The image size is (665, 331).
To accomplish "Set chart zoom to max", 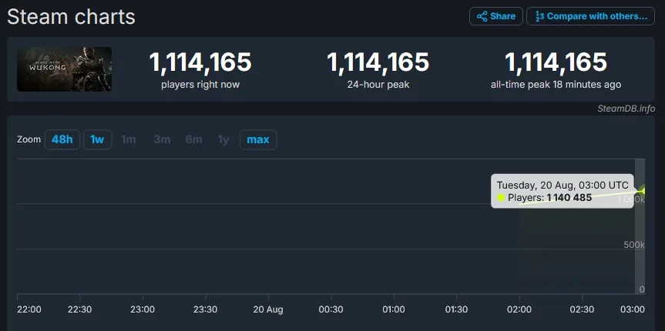I will (258, 139).
